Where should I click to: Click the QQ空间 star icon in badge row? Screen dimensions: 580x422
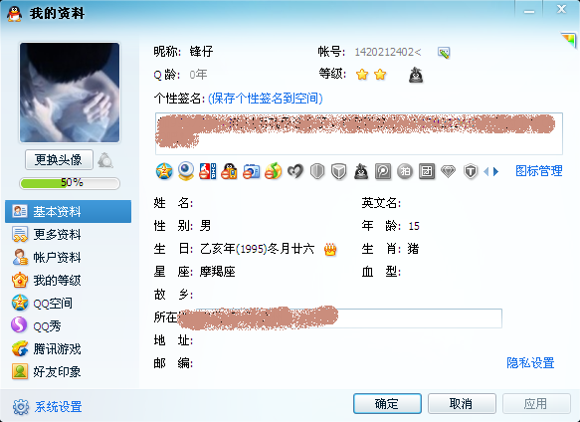(164, 171)
